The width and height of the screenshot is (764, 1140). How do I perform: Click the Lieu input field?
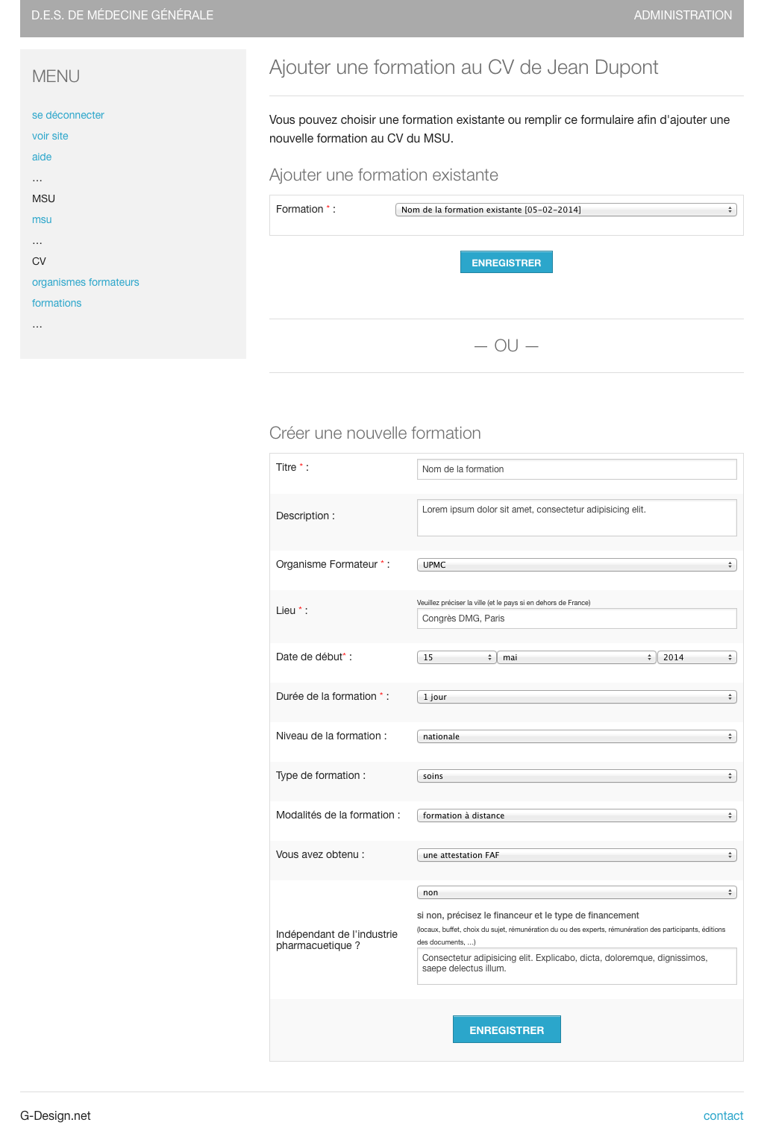click(x=576, y=618)
